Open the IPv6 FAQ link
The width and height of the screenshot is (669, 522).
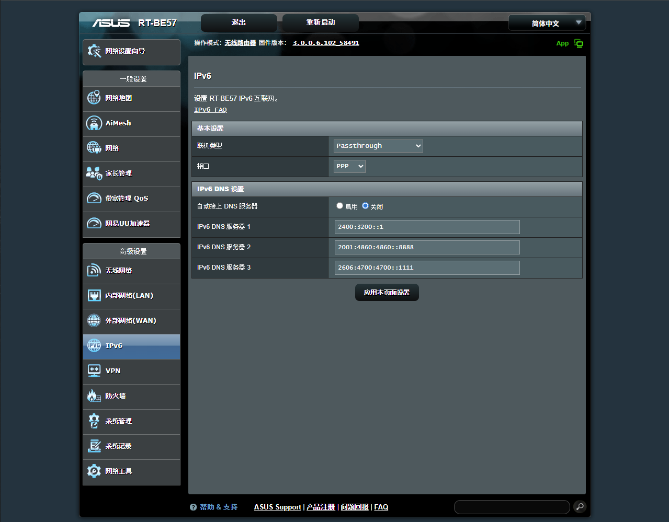[x=210, y=110]
